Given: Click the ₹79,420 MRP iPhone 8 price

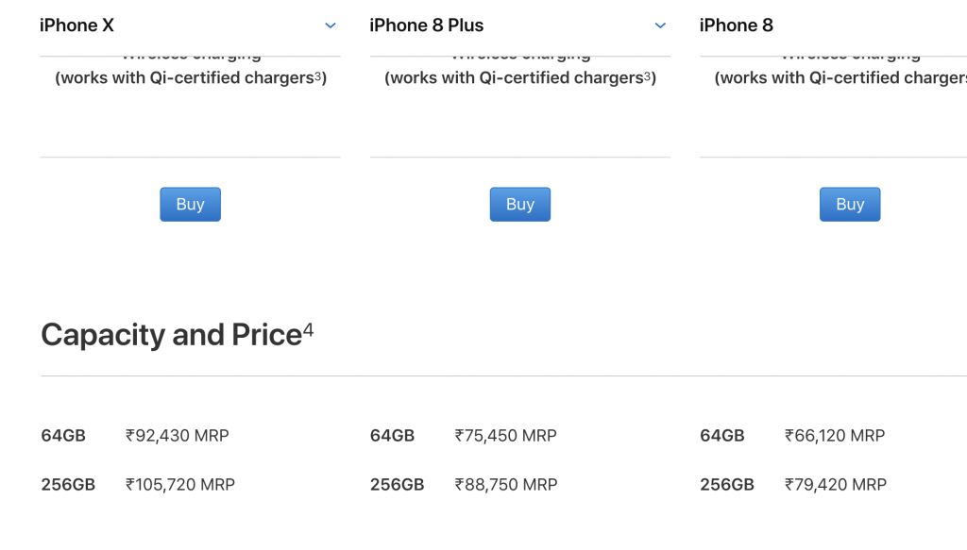Looking at the screenshot, I should [x=836, y=485].
